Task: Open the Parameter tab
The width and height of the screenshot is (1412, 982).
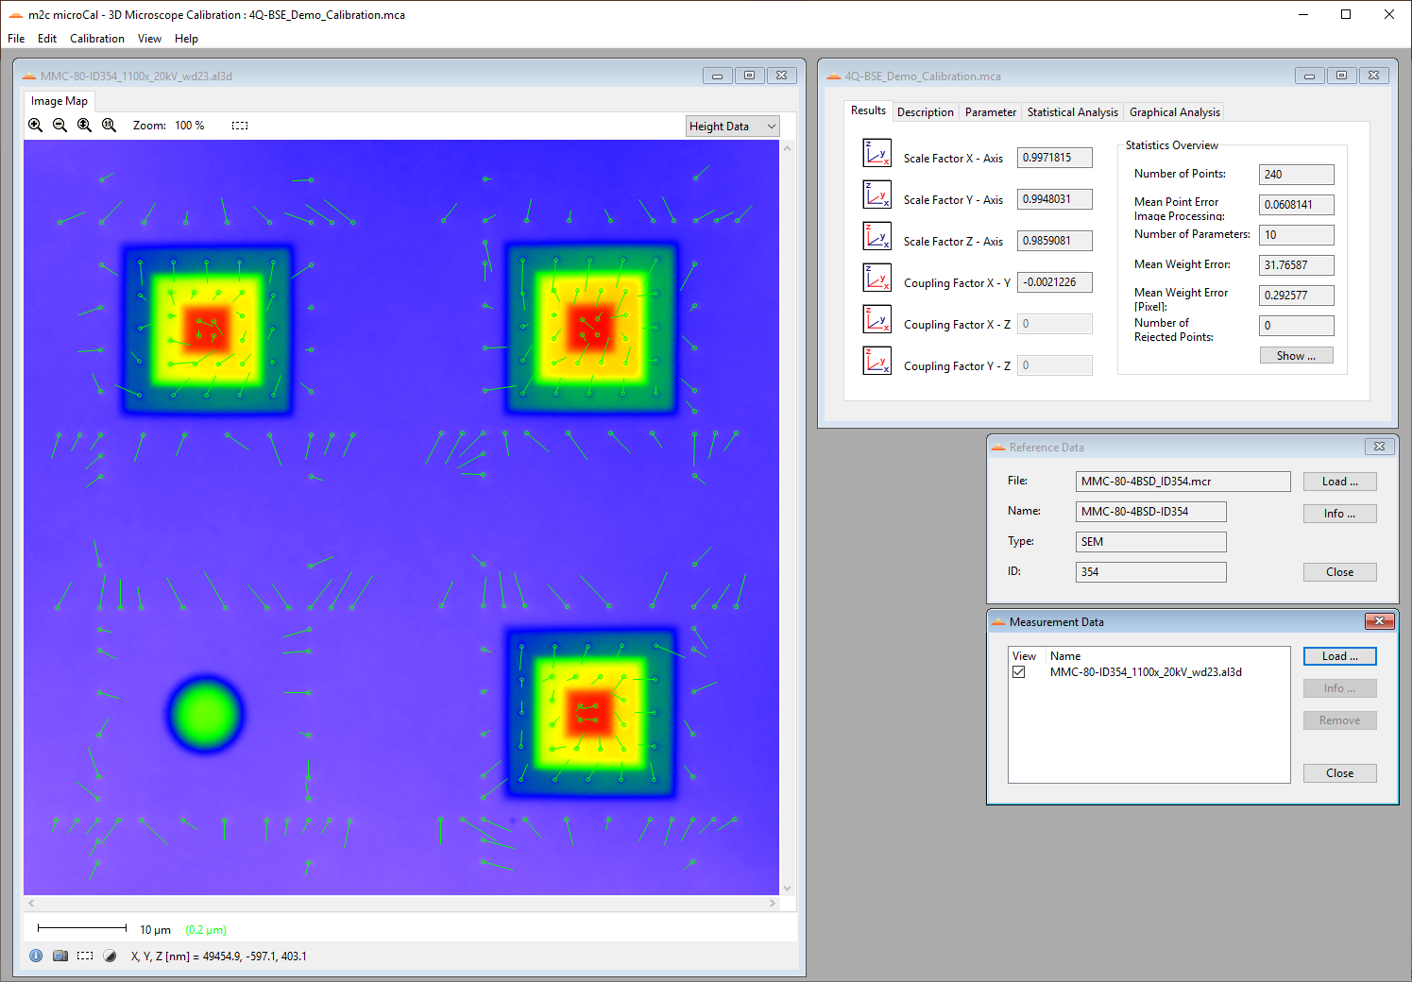Action: tap(990, 112)
